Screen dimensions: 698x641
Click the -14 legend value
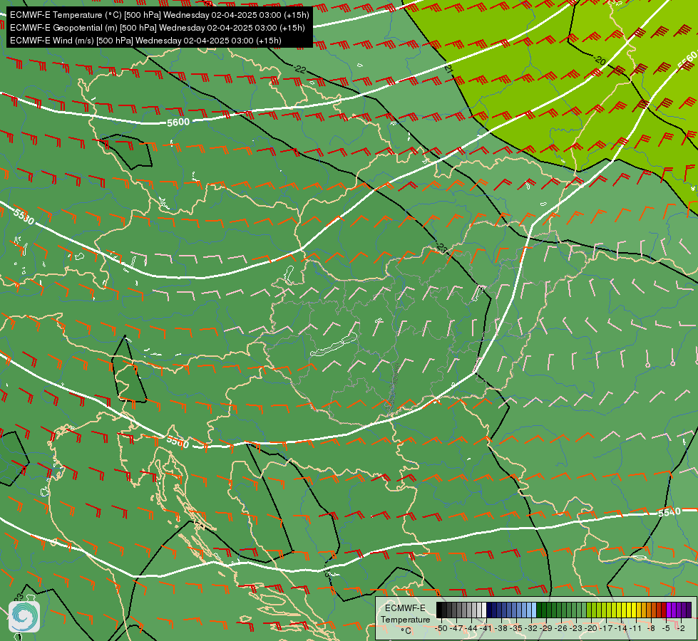(x=621, y=628)
